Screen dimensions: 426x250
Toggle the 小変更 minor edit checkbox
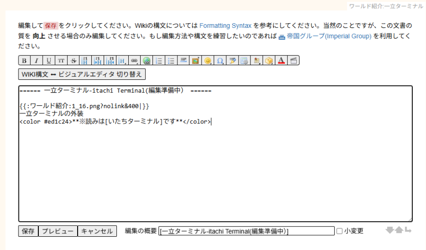[339, 231]
